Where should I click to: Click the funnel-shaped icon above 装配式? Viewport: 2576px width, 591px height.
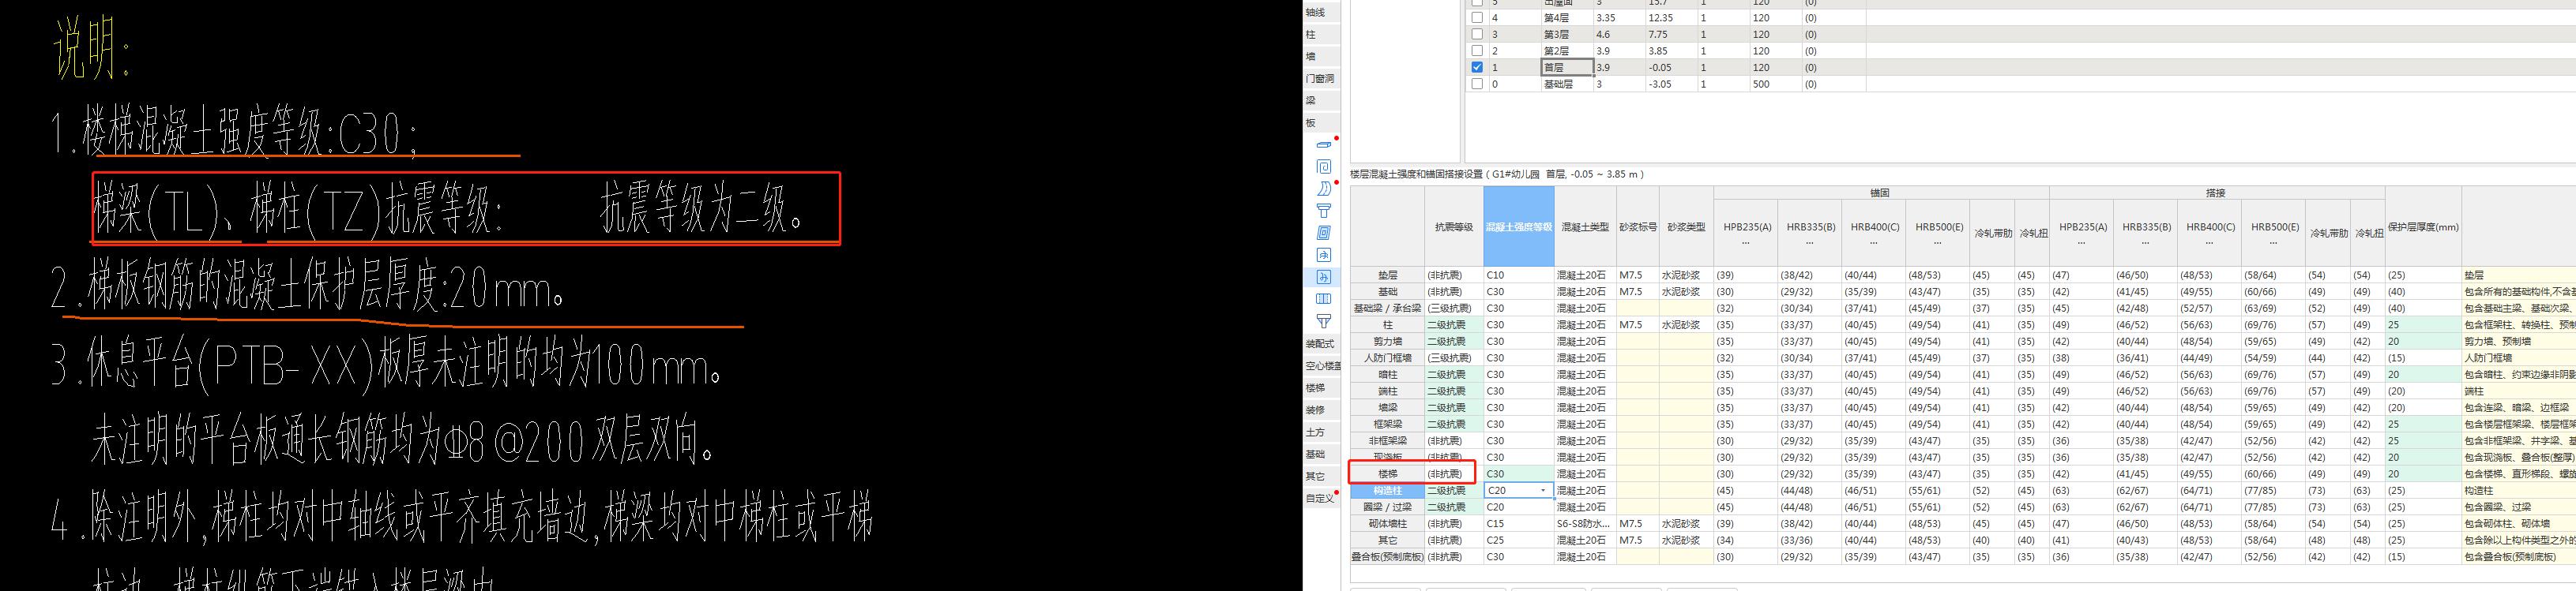(x=1323, y=320)
